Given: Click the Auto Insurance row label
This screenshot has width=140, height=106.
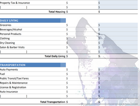Looking at the screenshot, I should 9,92.
